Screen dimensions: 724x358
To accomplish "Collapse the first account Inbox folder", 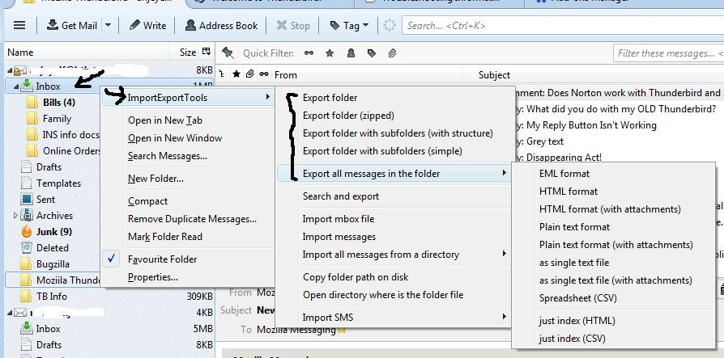I will pyautogui.click(x=16, y=86).
